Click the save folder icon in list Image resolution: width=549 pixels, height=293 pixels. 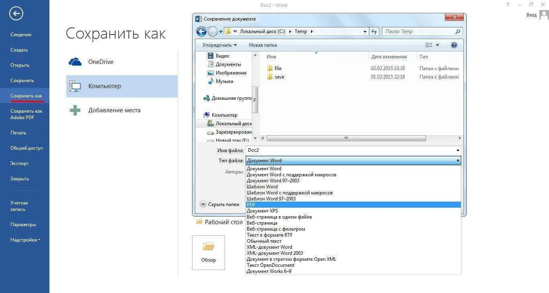270,77
